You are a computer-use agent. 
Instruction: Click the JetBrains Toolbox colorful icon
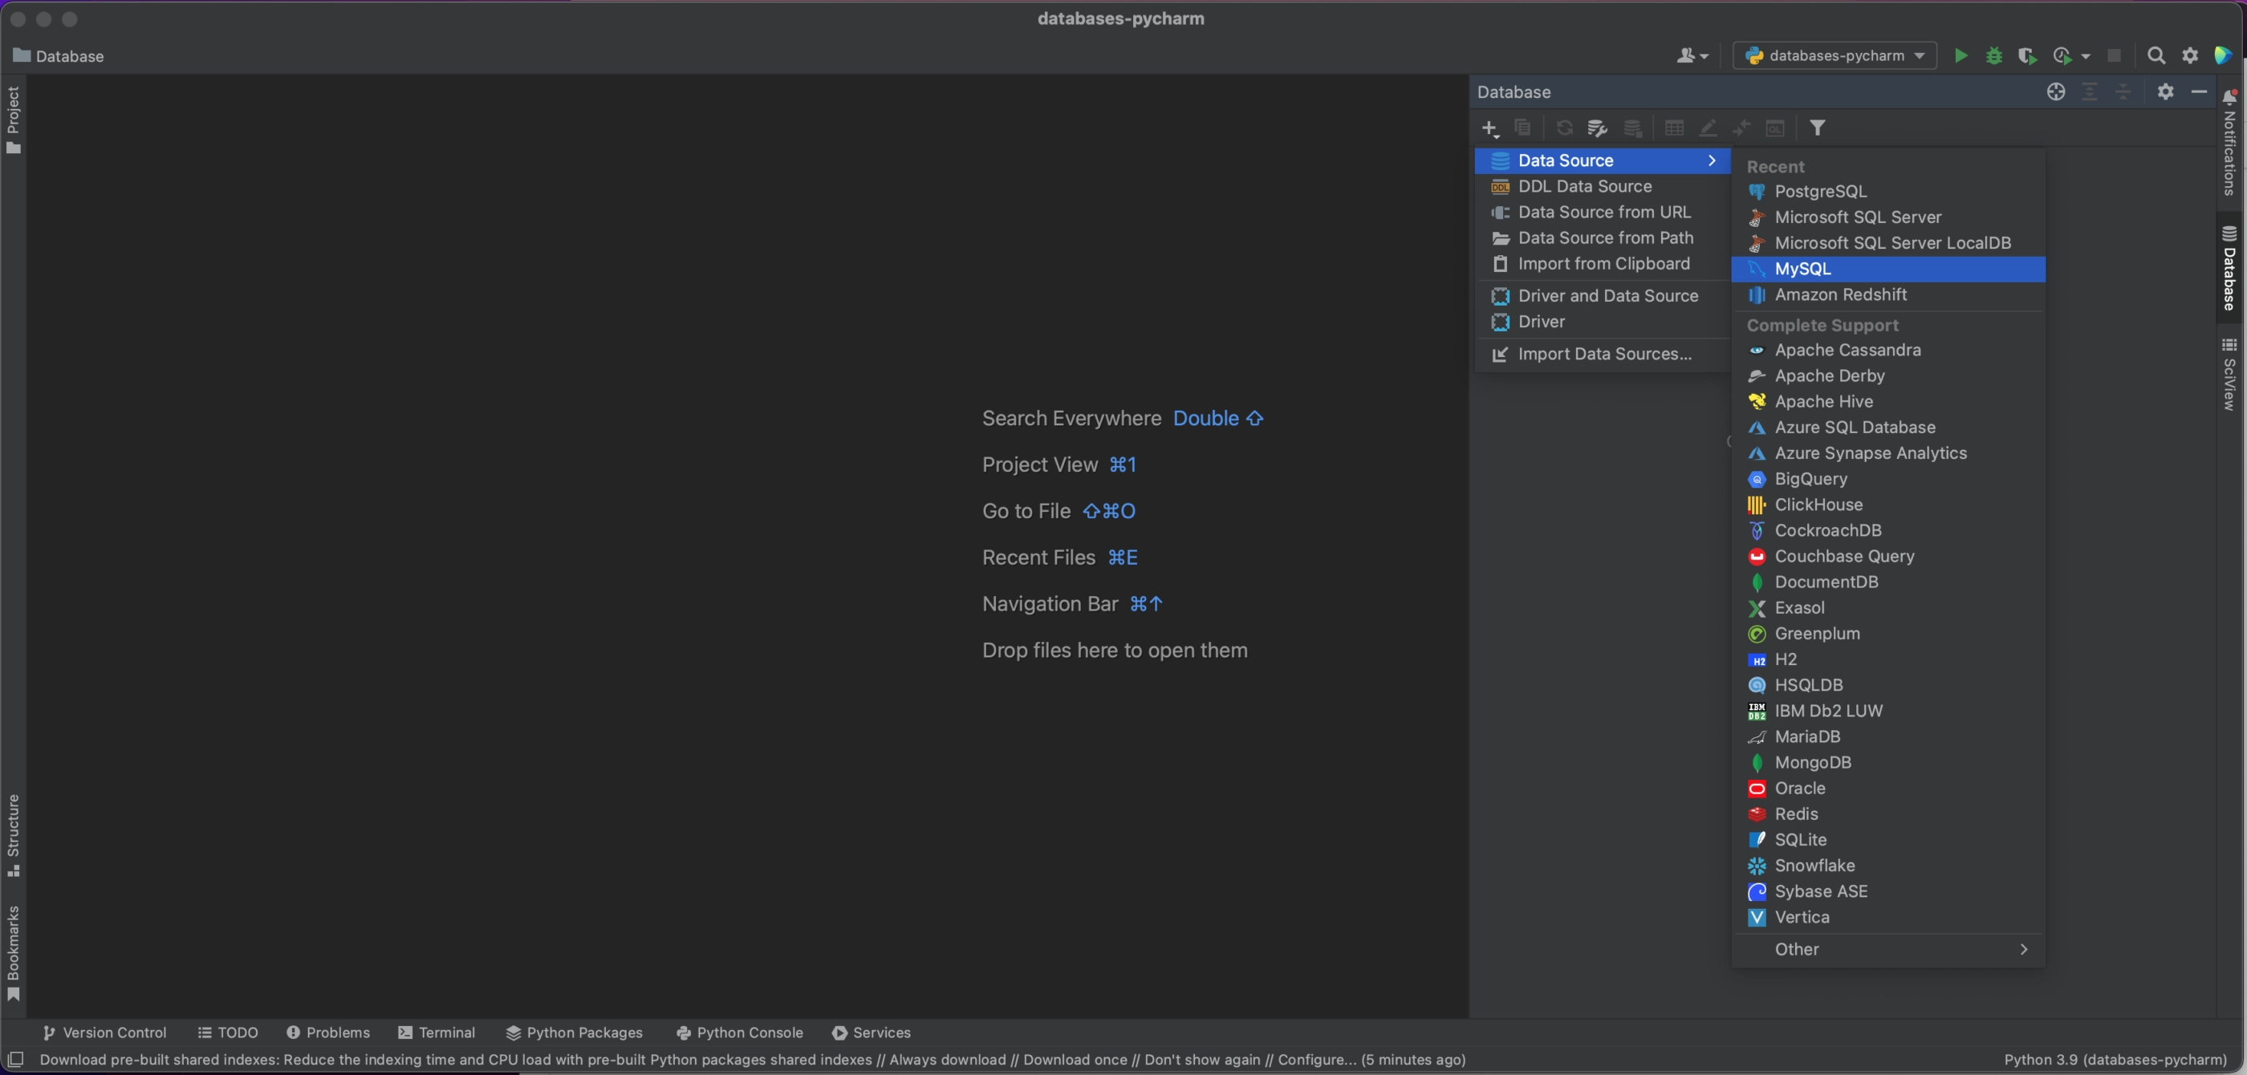click(2223, 56)
